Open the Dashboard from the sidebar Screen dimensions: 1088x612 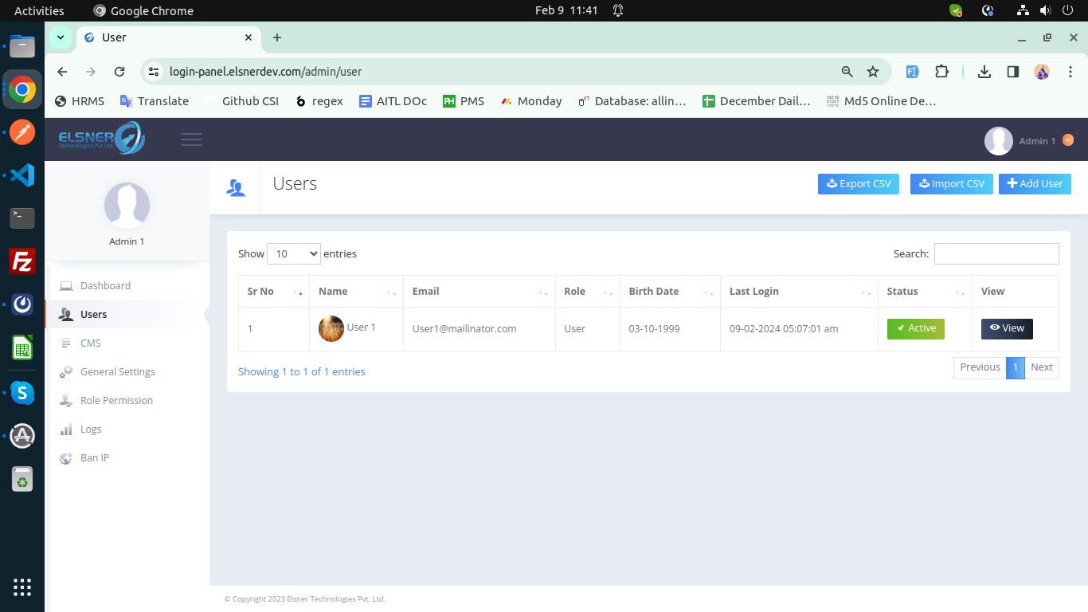pos(104,285)
